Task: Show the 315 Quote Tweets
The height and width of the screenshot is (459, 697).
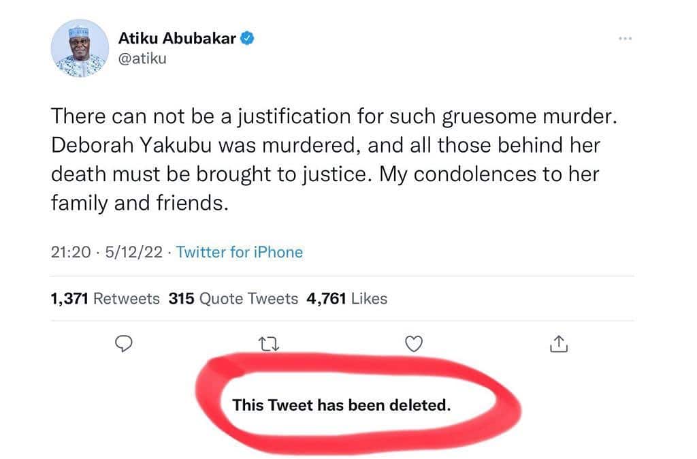Action: 233,298
